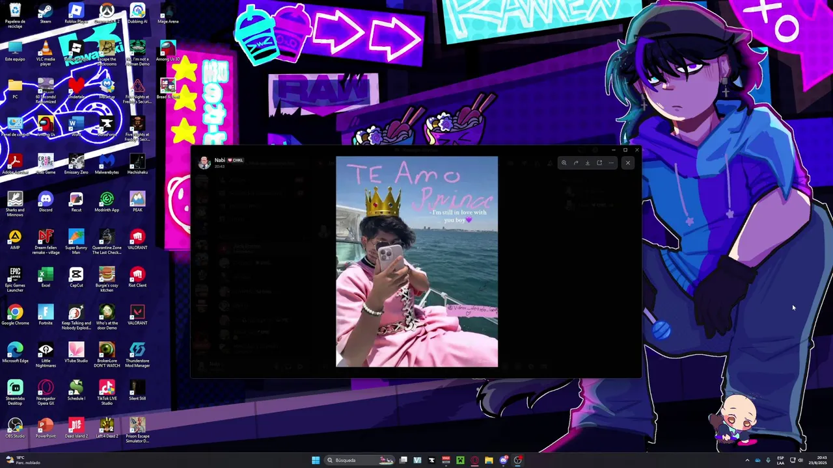This screenshot has height=468, width=833.
Task: Select the Excel desktop shortcut
Action: pos(46,278)
